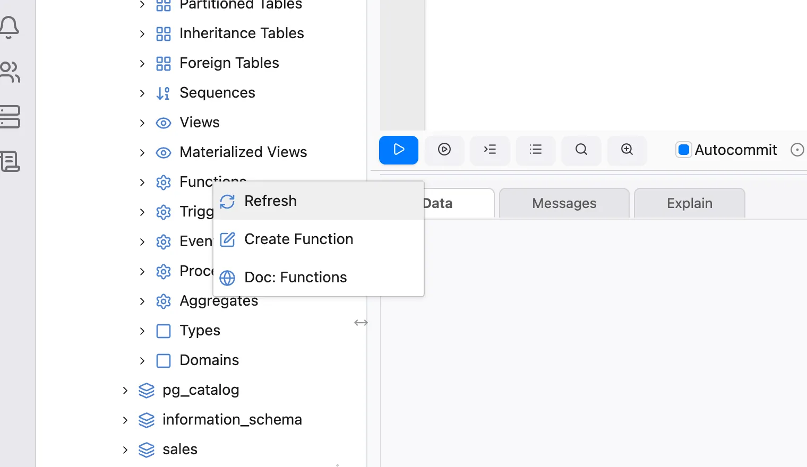The height and width of the screenshot is (467, 807).
Task: Select the pg_catalog tree item
Action: (x=201, y=390)
